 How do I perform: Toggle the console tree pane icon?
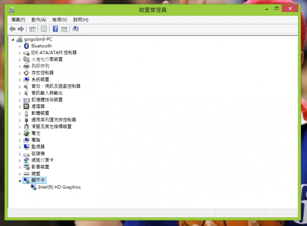coord(32,29)
